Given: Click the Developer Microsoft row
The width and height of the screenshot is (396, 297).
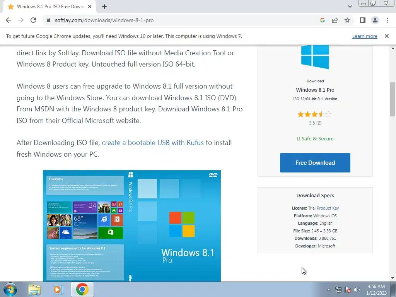Looking at the screenshot, I should [x=315, y=246].
